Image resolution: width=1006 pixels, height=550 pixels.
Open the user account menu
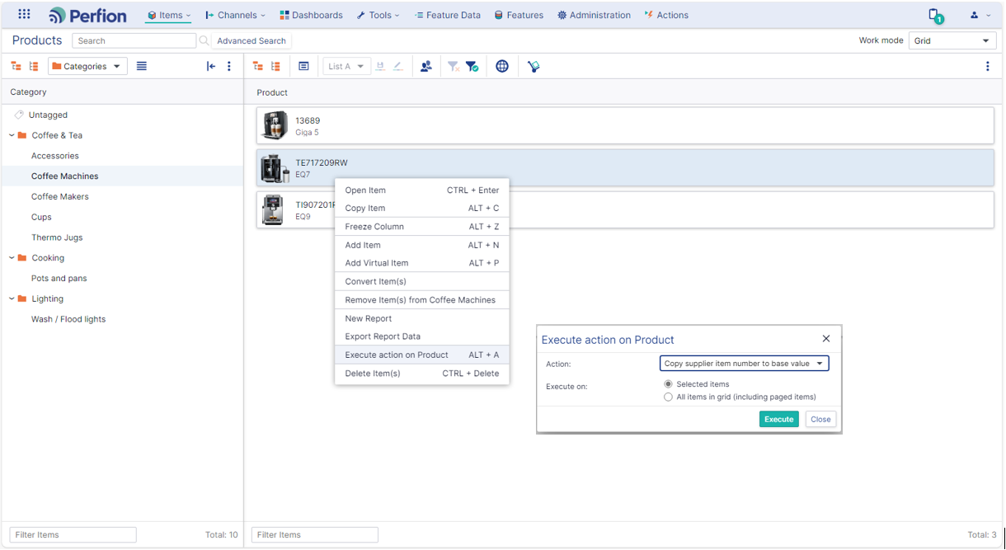click(x=980, y=15)
